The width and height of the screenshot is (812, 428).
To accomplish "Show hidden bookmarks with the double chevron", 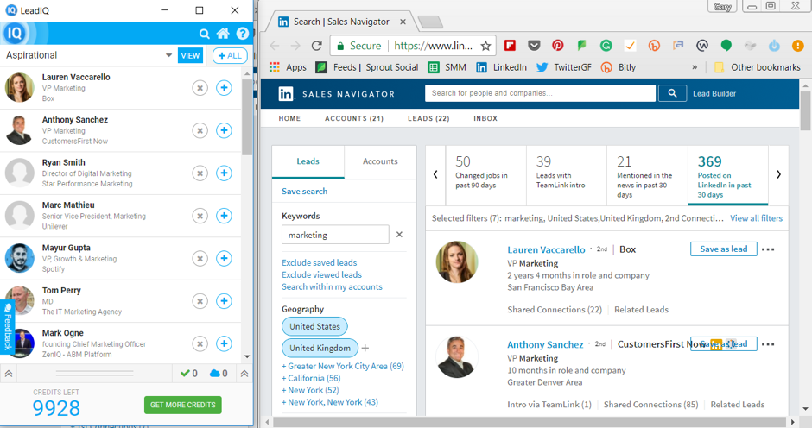I will [695, 67].
